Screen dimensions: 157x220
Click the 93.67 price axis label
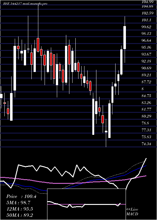[x=146, y=54]
